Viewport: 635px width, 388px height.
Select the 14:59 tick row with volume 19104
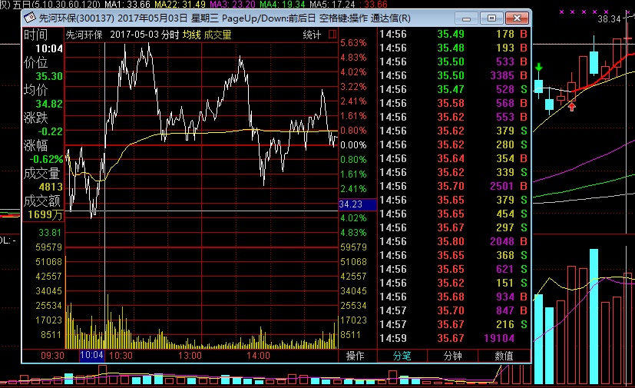pyautogui.click(x=454, y=338)
